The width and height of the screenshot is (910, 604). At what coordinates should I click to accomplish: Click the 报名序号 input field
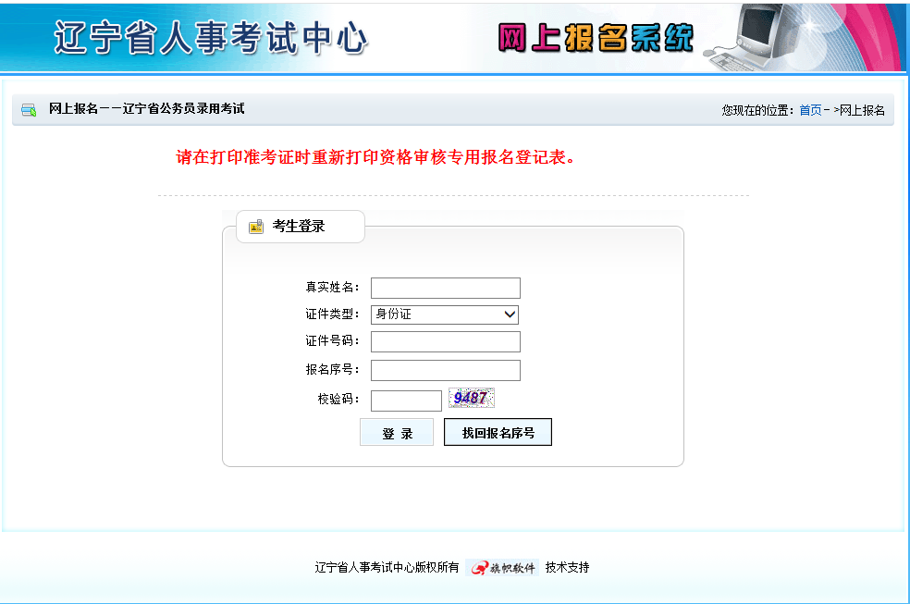(445, 370)
